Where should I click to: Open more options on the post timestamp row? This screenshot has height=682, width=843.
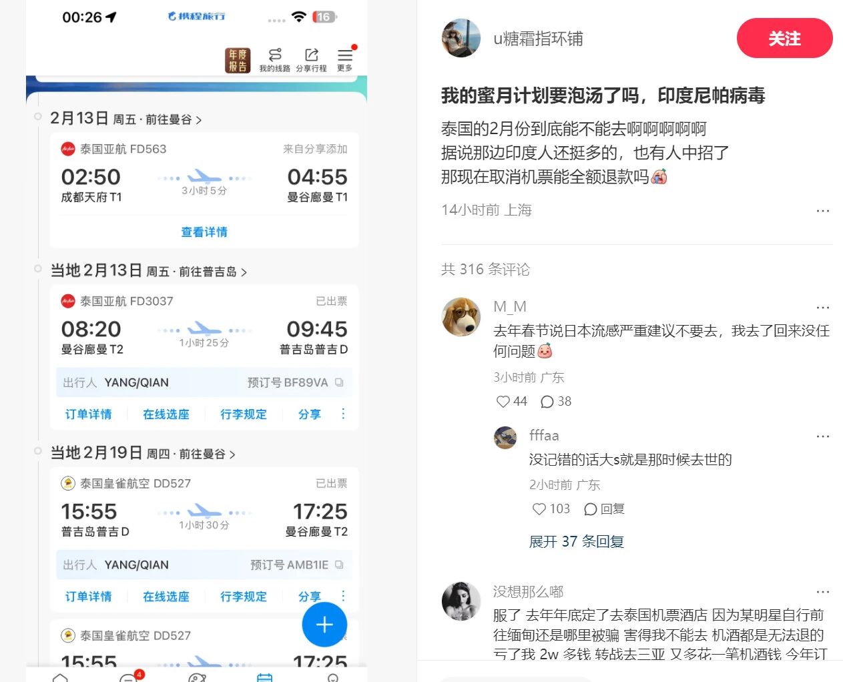point(822,210)
